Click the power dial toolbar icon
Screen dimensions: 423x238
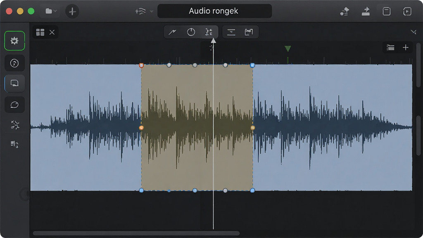click(191, 32)
